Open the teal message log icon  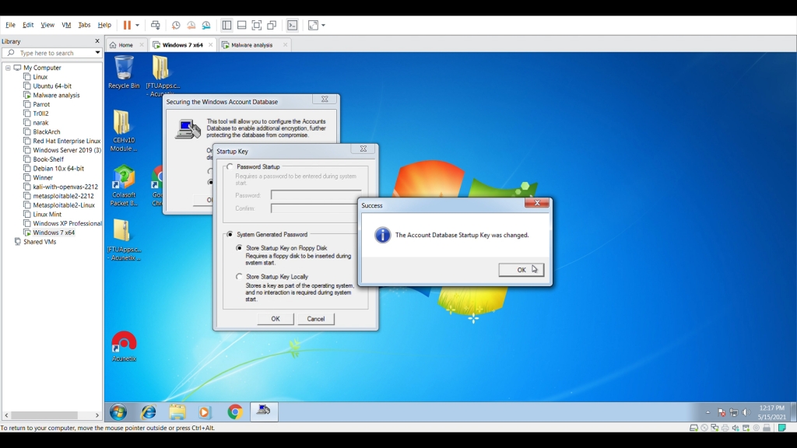782,428
